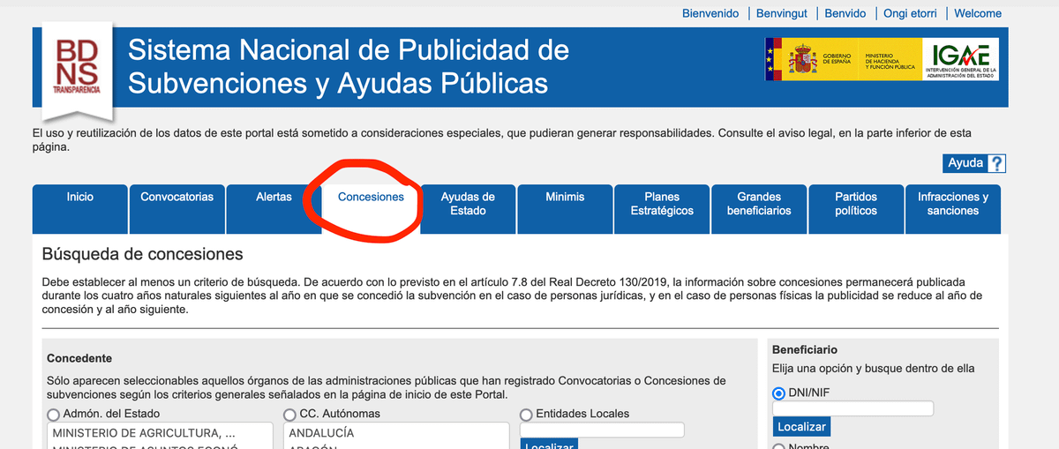Select the Entidades Locales radio button

pyautogui.click(x=527, y=414)
